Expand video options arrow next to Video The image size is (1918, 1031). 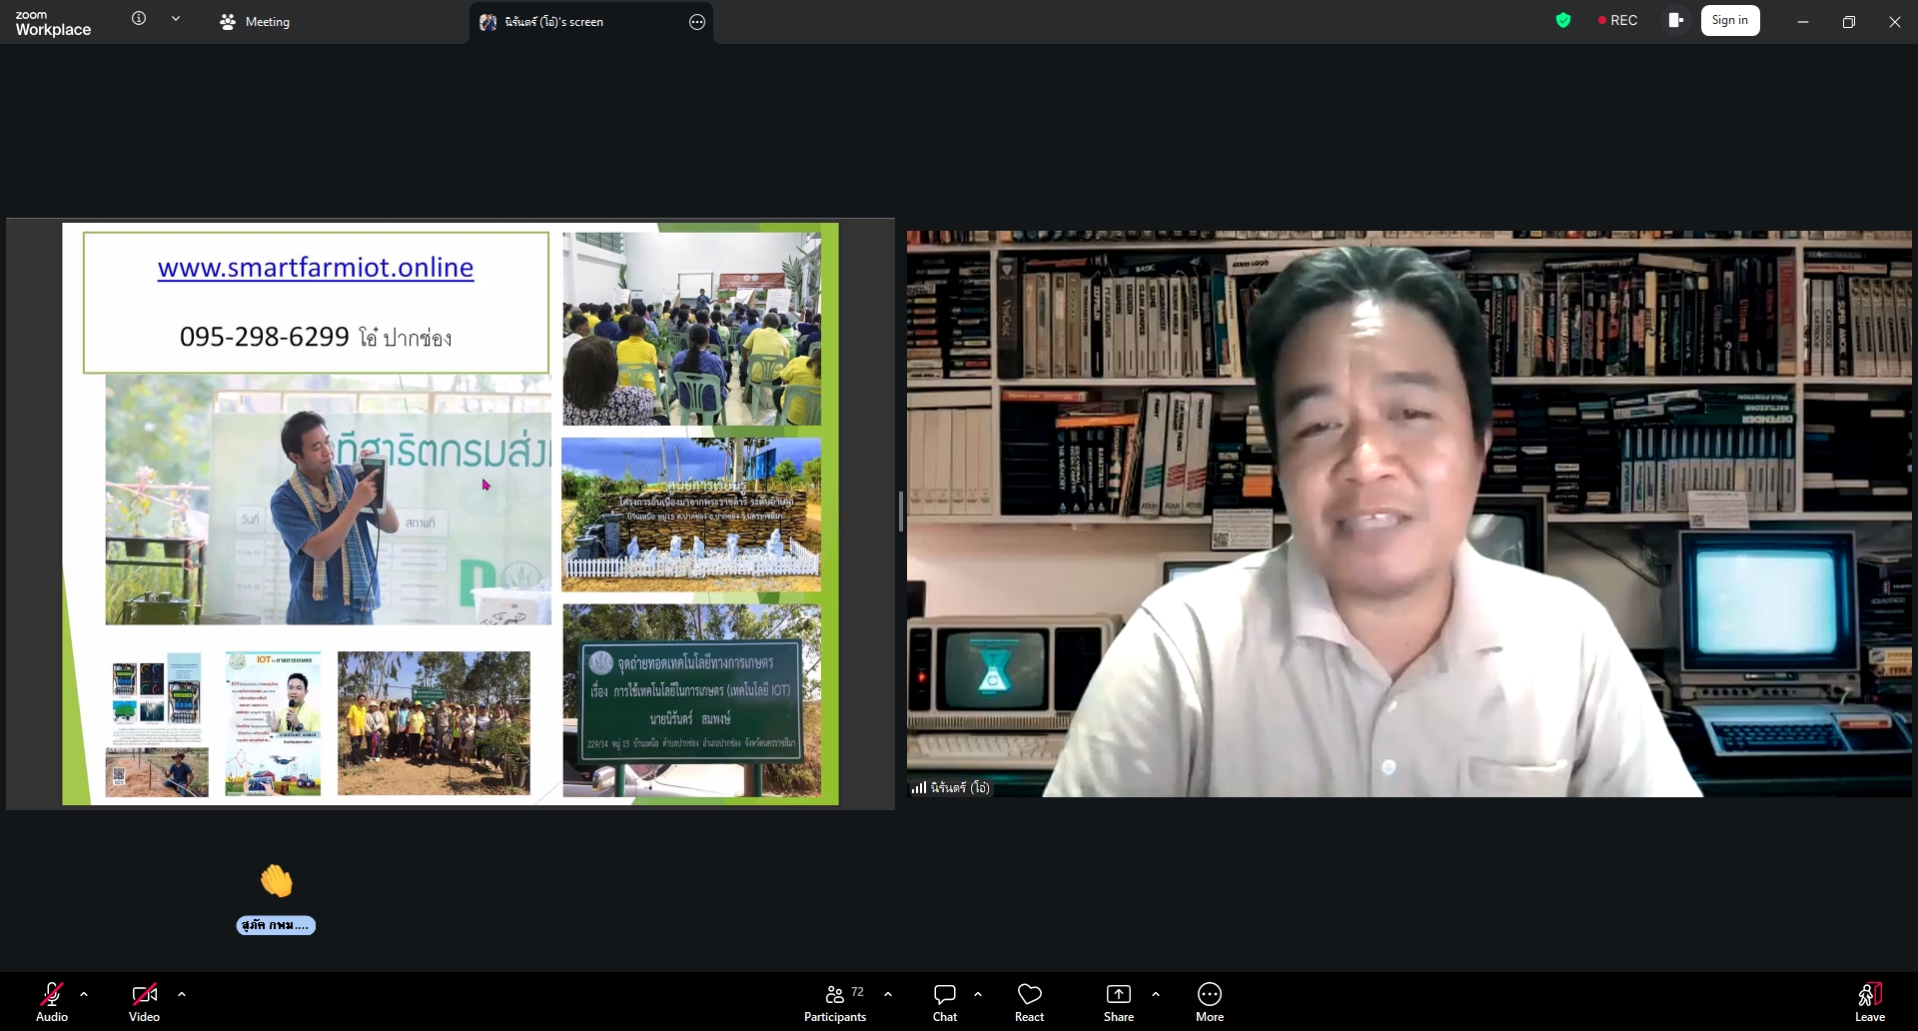point(182,994)
